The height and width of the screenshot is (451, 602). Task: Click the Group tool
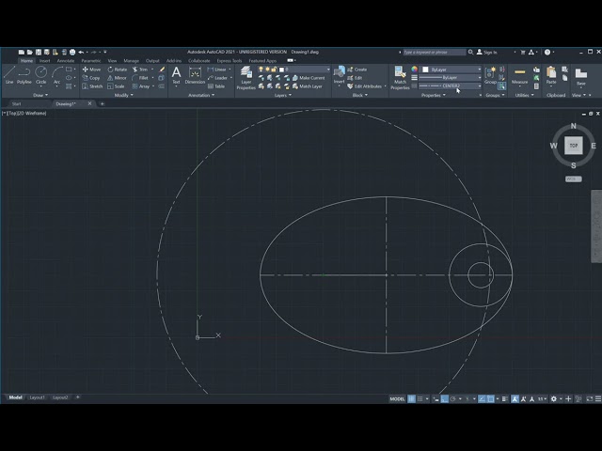pyautogui.click(x=490, y=75)
